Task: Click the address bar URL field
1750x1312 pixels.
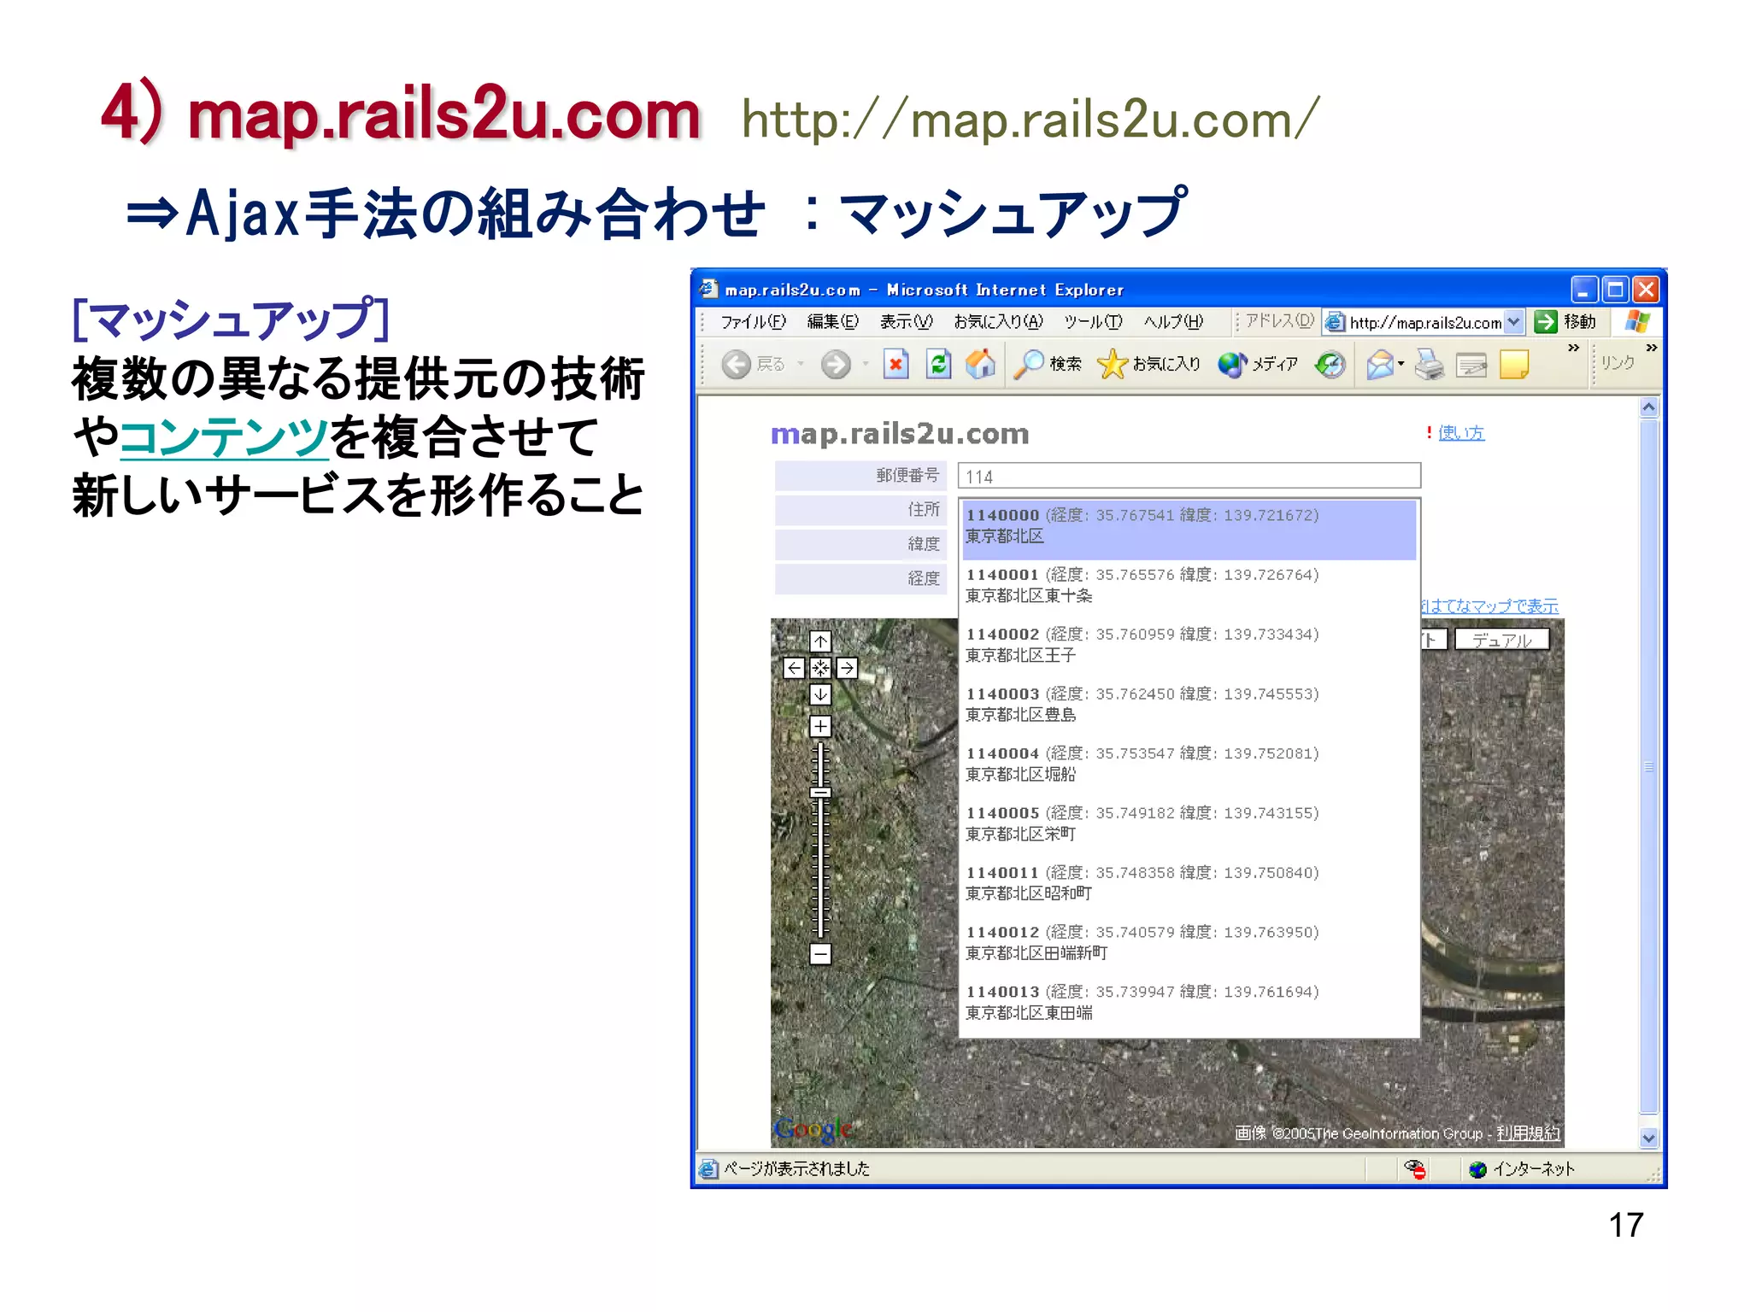Action: coord(1425,323)
